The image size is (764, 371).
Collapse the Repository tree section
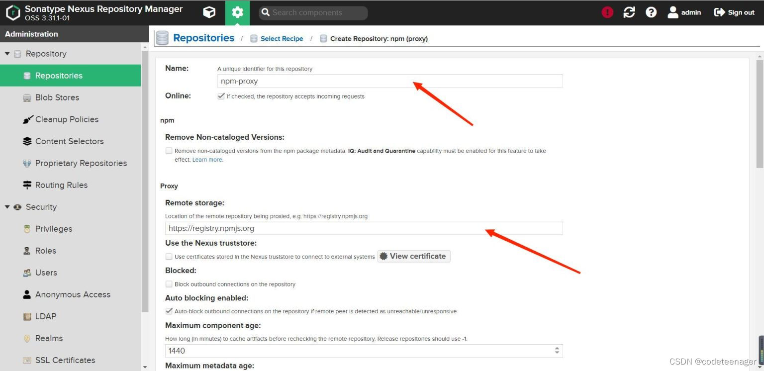(x=7, y=54)
